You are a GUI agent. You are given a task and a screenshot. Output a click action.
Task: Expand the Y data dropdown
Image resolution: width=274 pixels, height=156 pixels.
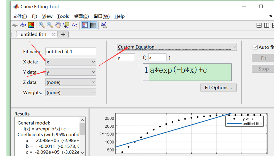click(71, 72)
